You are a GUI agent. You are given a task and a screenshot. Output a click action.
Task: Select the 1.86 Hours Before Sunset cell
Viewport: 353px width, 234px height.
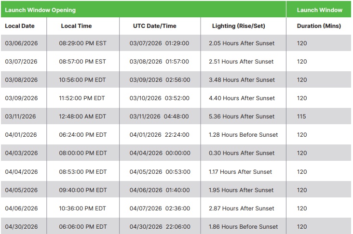click(x=243, y=227)
